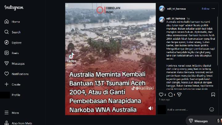The image size is (222, 125).
Task: Expand the More hamburger menu
Action: coord(6,113)
